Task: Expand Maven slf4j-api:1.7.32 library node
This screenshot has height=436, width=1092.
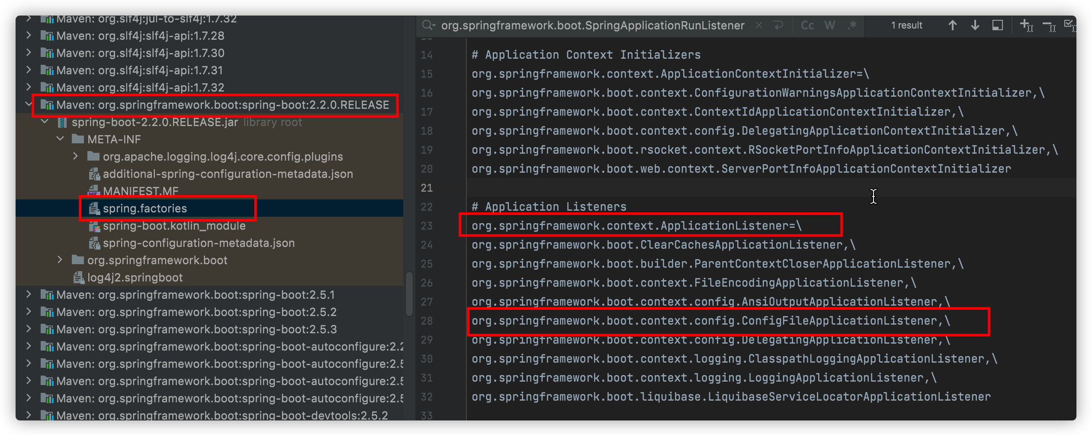Action: pos(29,87)
